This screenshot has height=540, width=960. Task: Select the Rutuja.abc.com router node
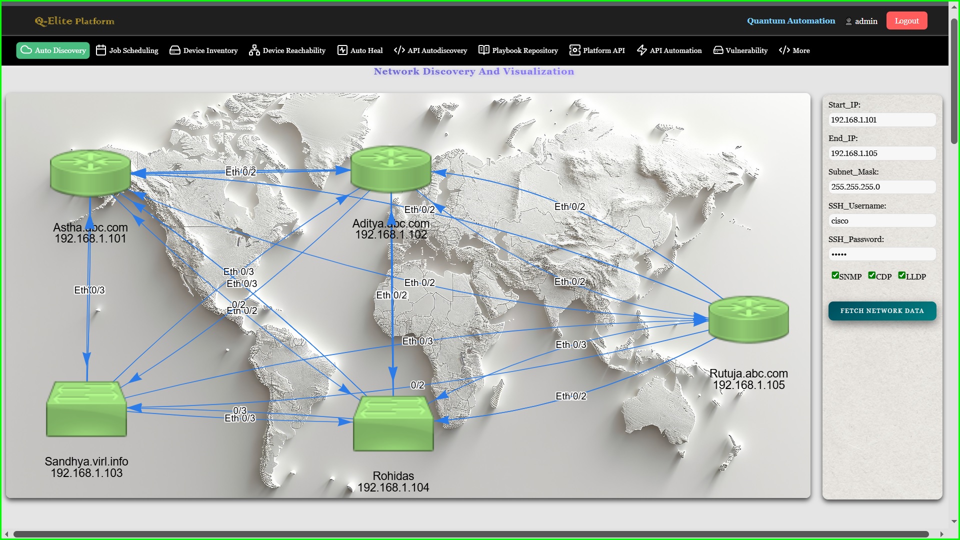pyautogui.click(x=748, y=319)
